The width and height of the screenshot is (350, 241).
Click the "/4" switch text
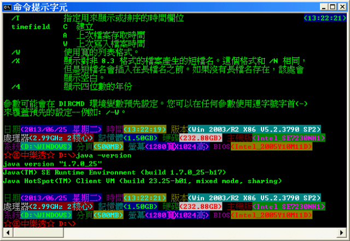click(16, 87)
